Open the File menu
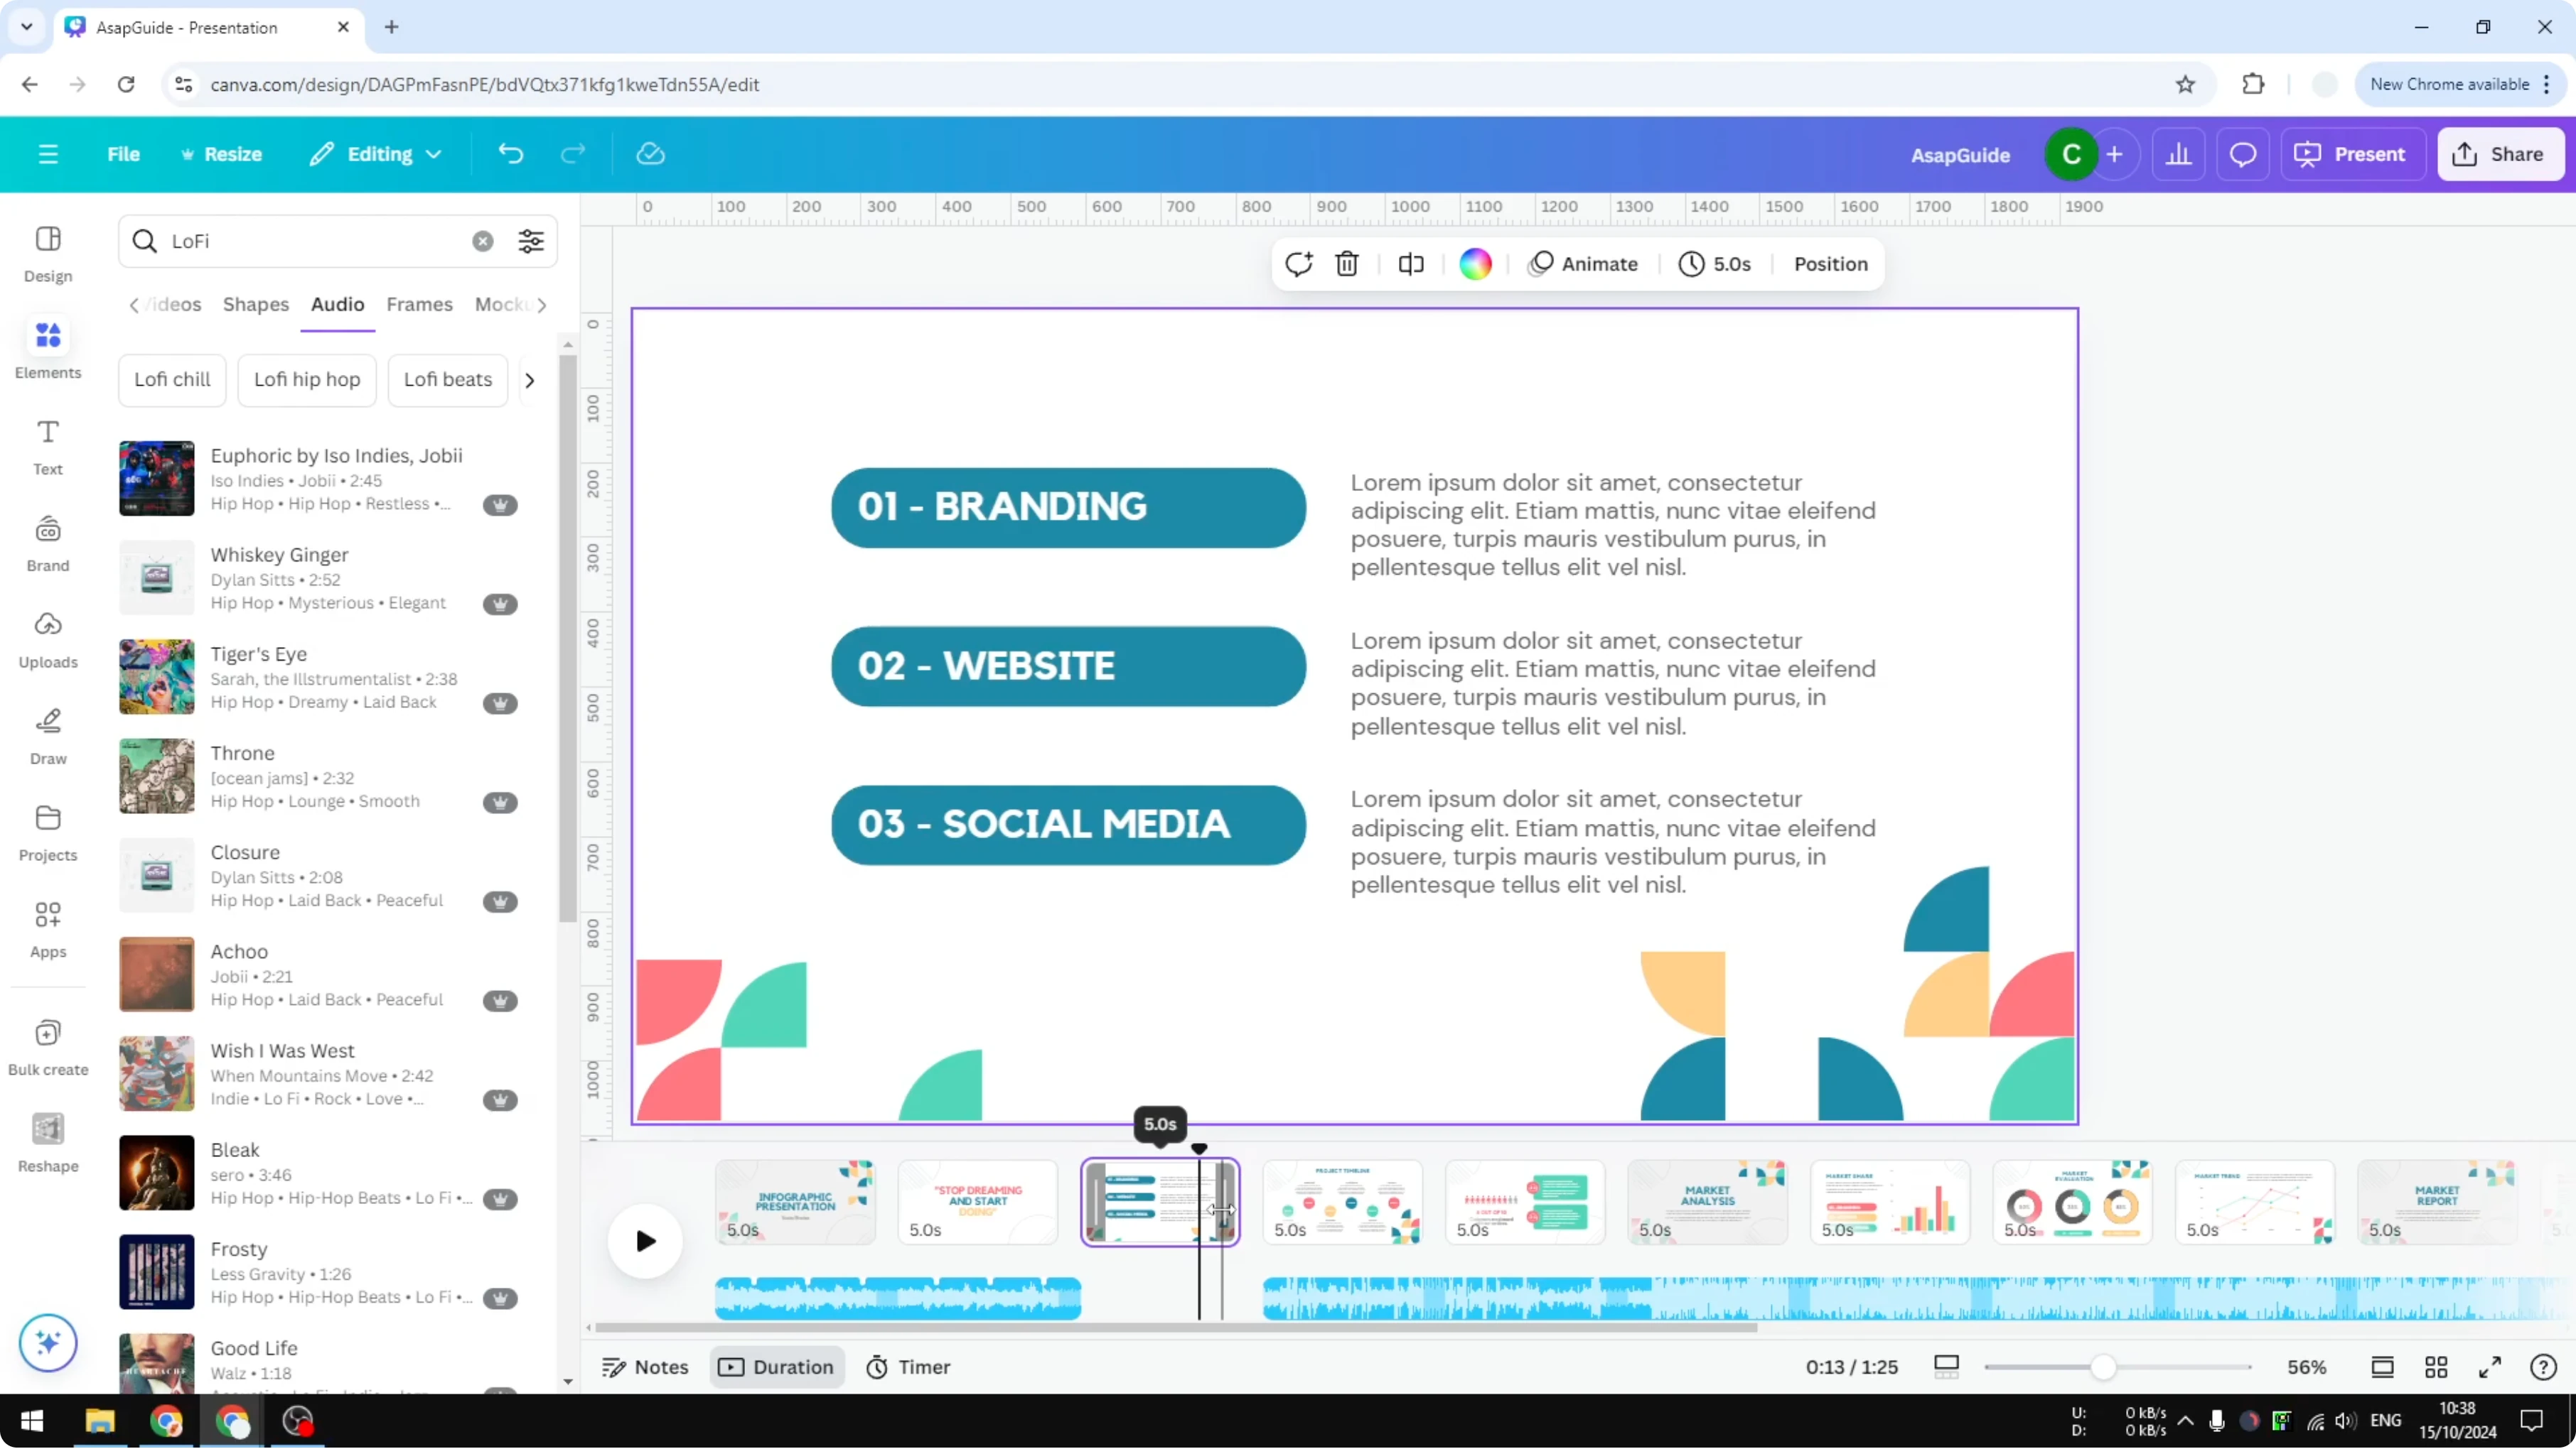 click(x=124, y=154)
